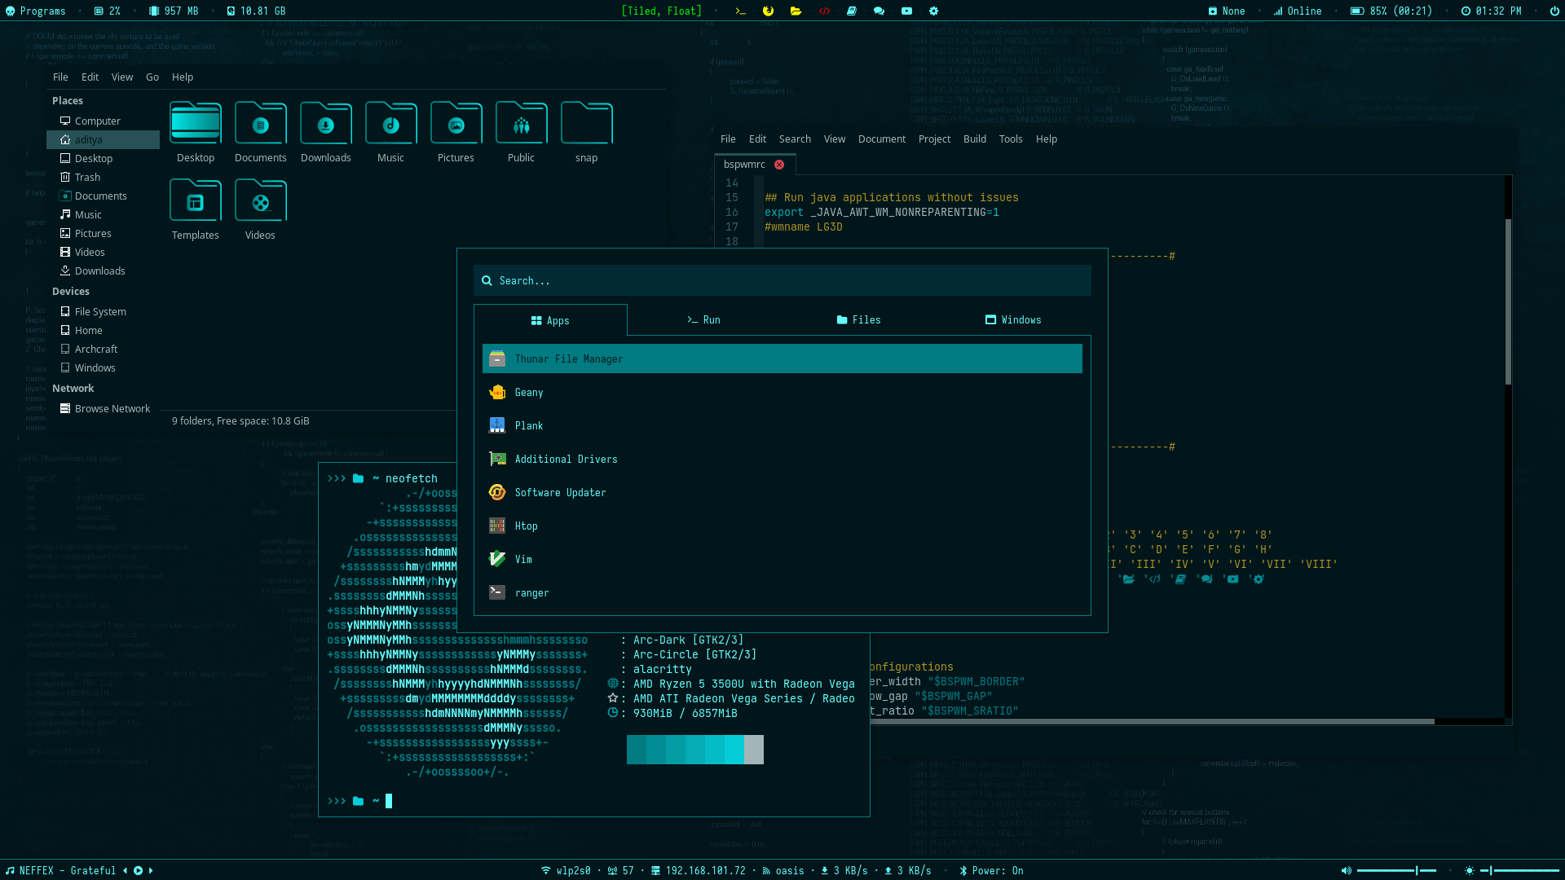Screen dimensions: 1565x880
Task: Open the chat bubbles workspace icon
Action: coord(879,11)
